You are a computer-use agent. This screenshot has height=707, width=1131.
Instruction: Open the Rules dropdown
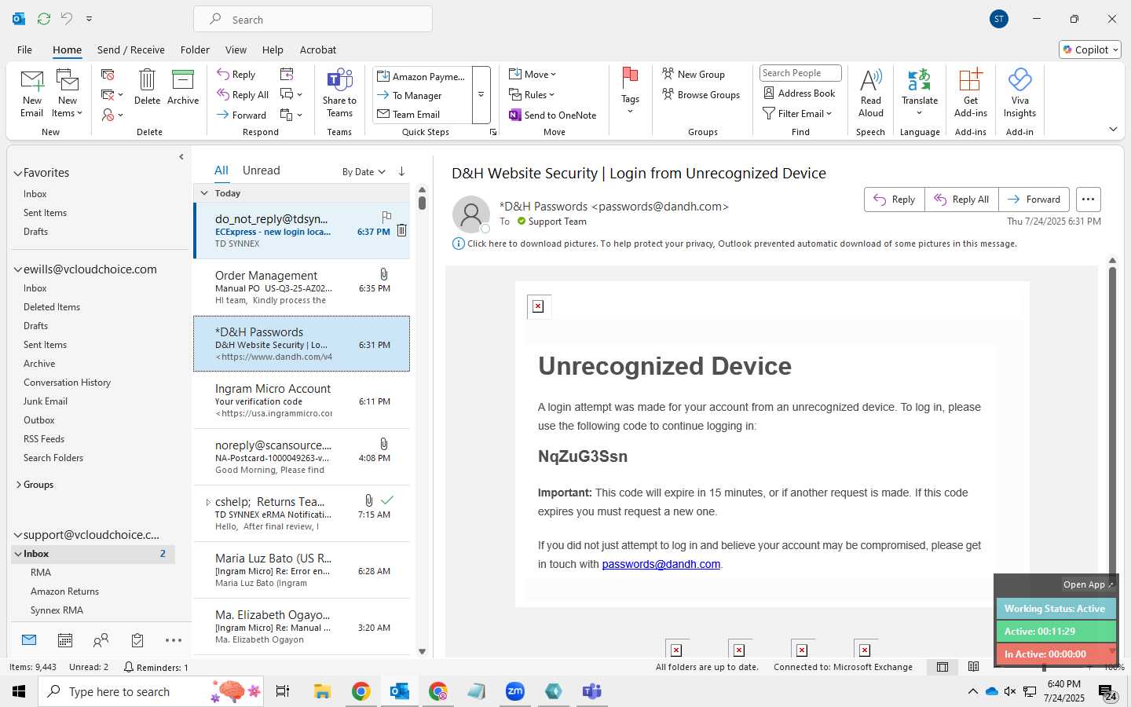pos(532,94)
